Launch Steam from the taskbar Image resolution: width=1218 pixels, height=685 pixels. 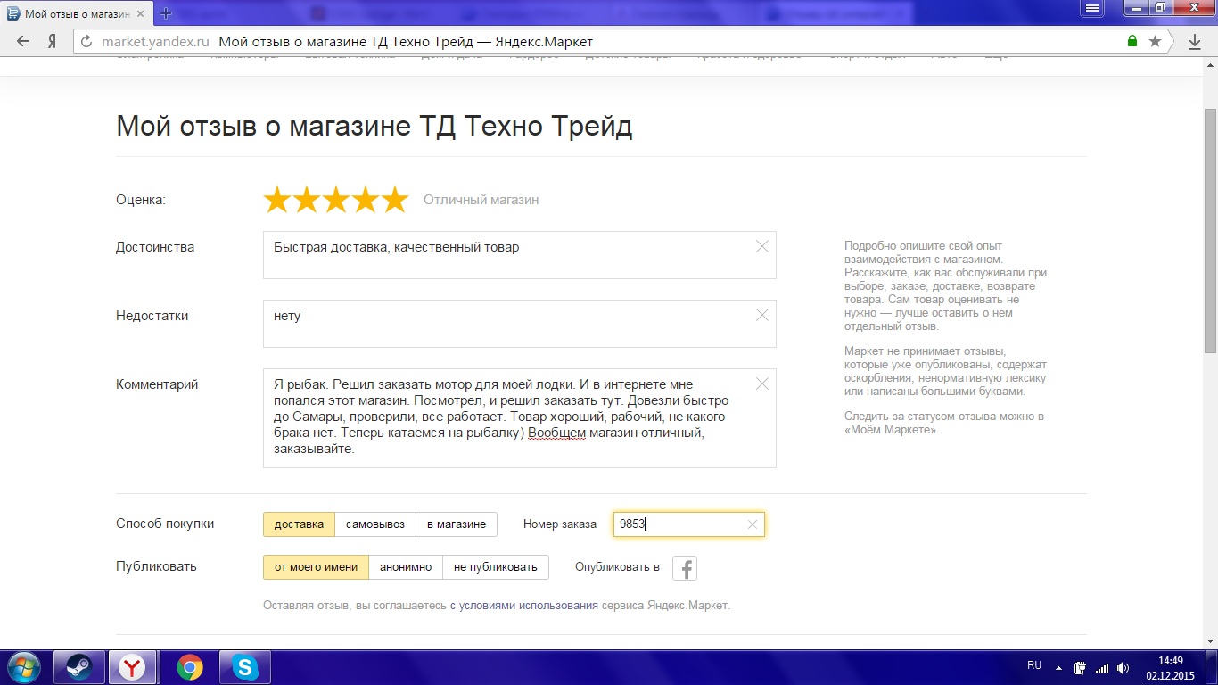79,667
